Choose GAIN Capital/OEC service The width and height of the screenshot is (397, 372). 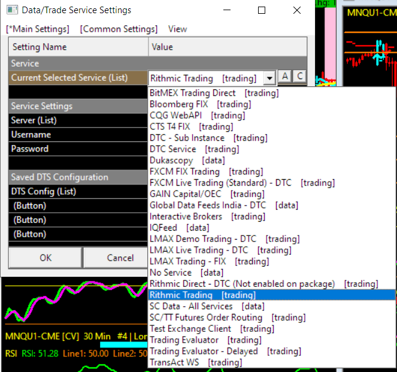click(x=271, y=194)
